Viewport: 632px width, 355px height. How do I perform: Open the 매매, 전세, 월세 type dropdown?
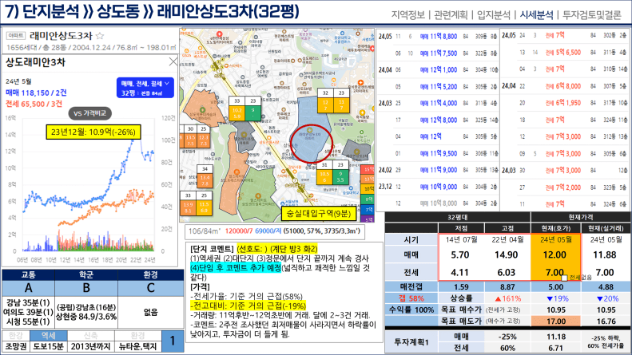point(145,88)
